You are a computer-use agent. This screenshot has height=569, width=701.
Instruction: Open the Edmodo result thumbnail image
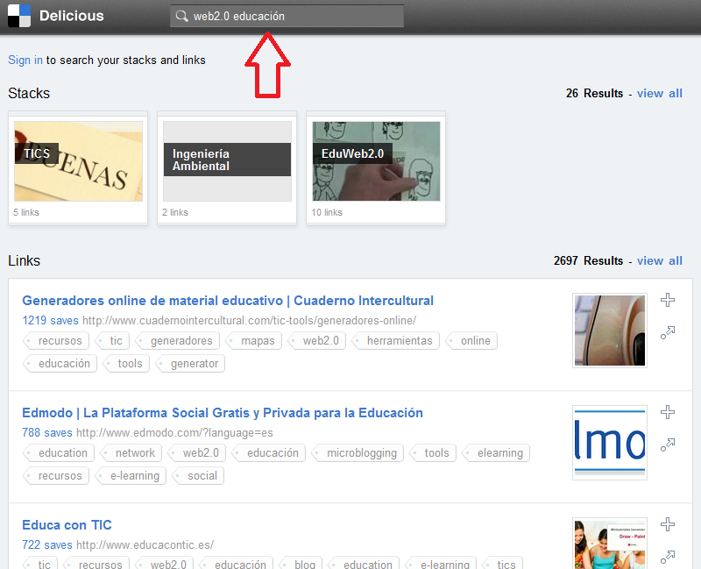(x=609, y=442)
